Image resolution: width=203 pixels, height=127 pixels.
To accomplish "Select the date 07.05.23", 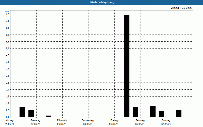I will (166, 124).
